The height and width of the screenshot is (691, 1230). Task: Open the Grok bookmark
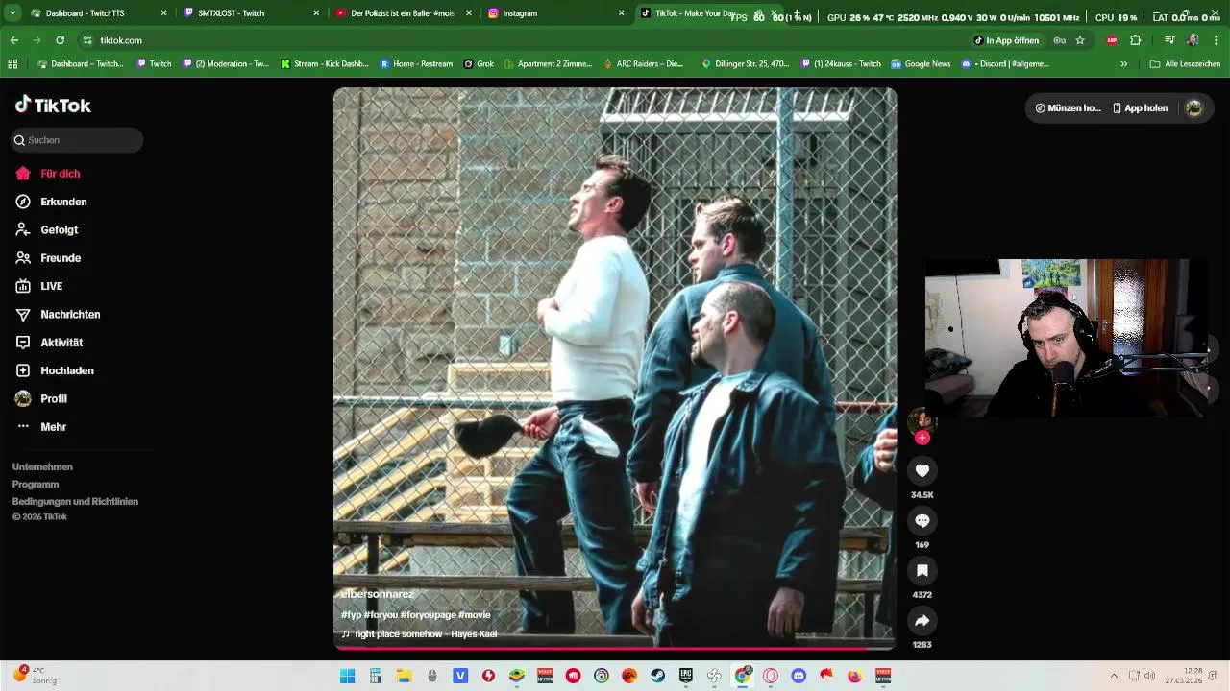(479, 64)
